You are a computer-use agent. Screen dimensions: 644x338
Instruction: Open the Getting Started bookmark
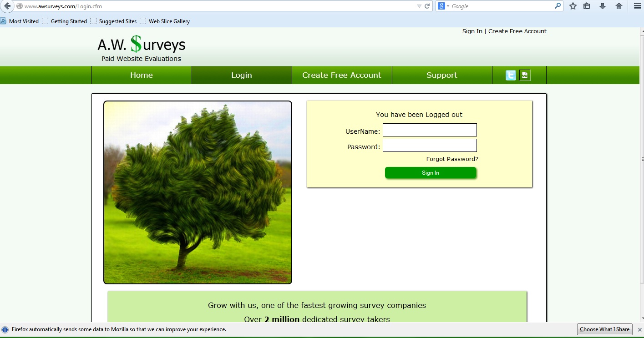click(x=65, y=21)
